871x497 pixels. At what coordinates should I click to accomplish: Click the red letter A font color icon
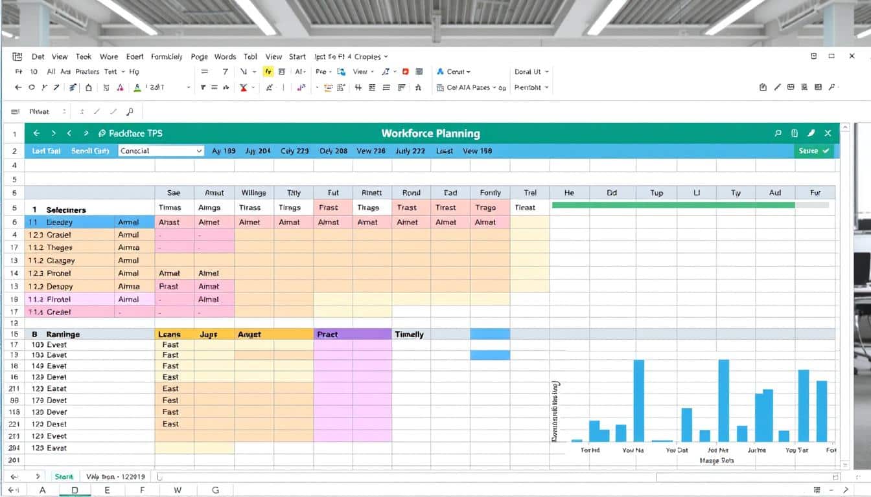[121, 87]
